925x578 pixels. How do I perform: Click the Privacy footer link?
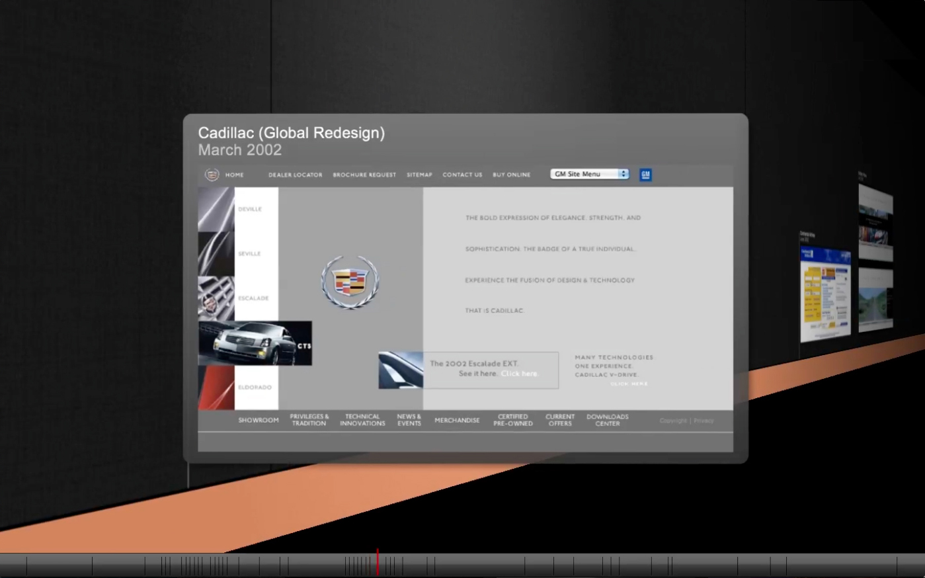pyautogui.click(x=704, y=421)
